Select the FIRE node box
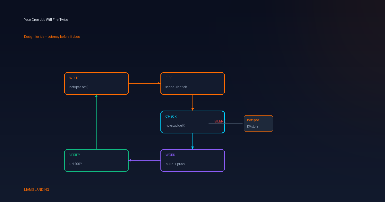 pyautogui.click(x=193, y=83)
